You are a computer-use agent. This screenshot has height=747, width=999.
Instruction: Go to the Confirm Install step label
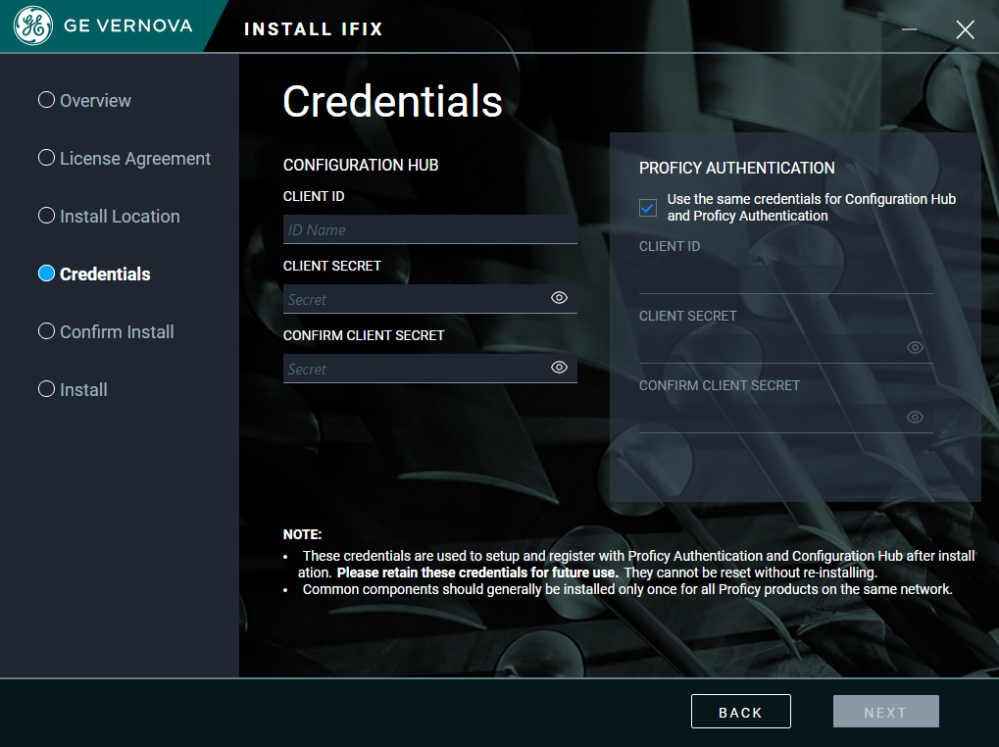click(117, 331)
